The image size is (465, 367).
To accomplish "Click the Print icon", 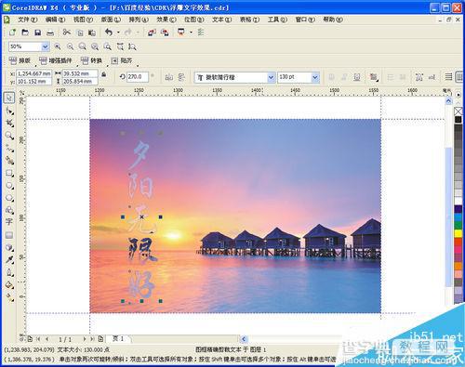I will (50, 33).
